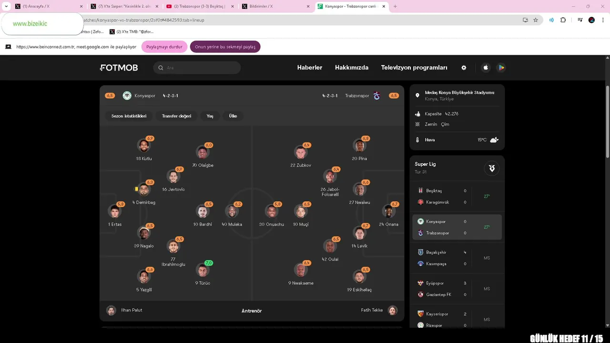The height and width of the screenshot is (343, 610).
Task: Open player 30 Onuachu
Action: 272,215
